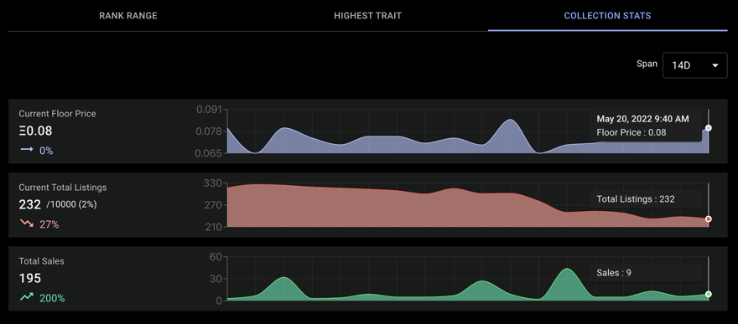This screenshot has height=324, width=738.
Task: Open the Highest Trait tab
Action: tap(367, 16)
